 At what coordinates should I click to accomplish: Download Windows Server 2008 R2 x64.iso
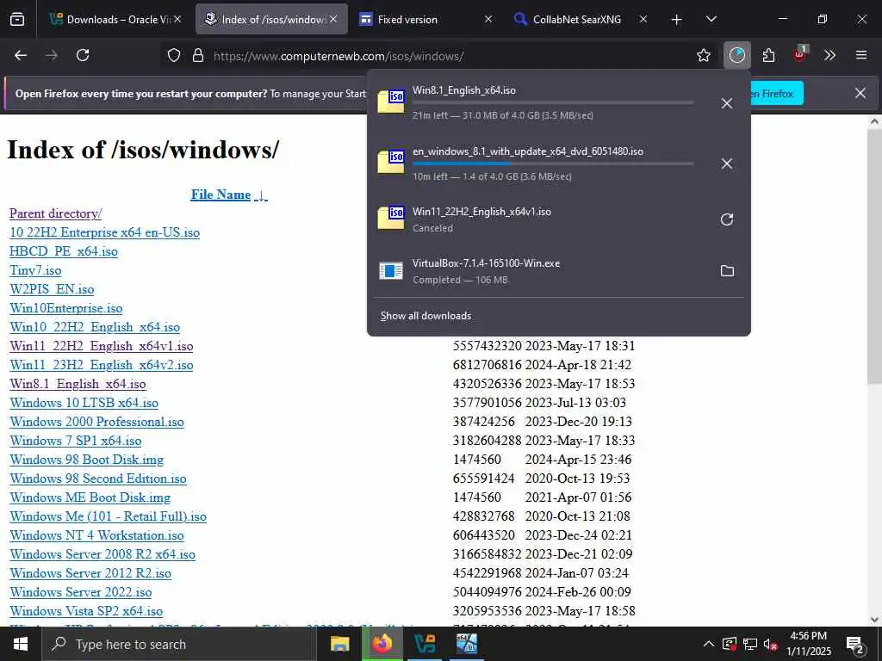pos(102,554)
